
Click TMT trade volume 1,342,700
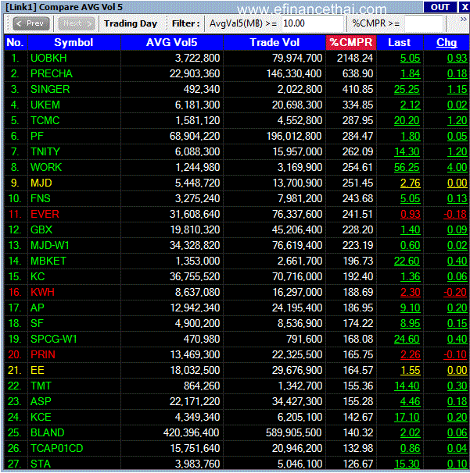click(300, 386)
